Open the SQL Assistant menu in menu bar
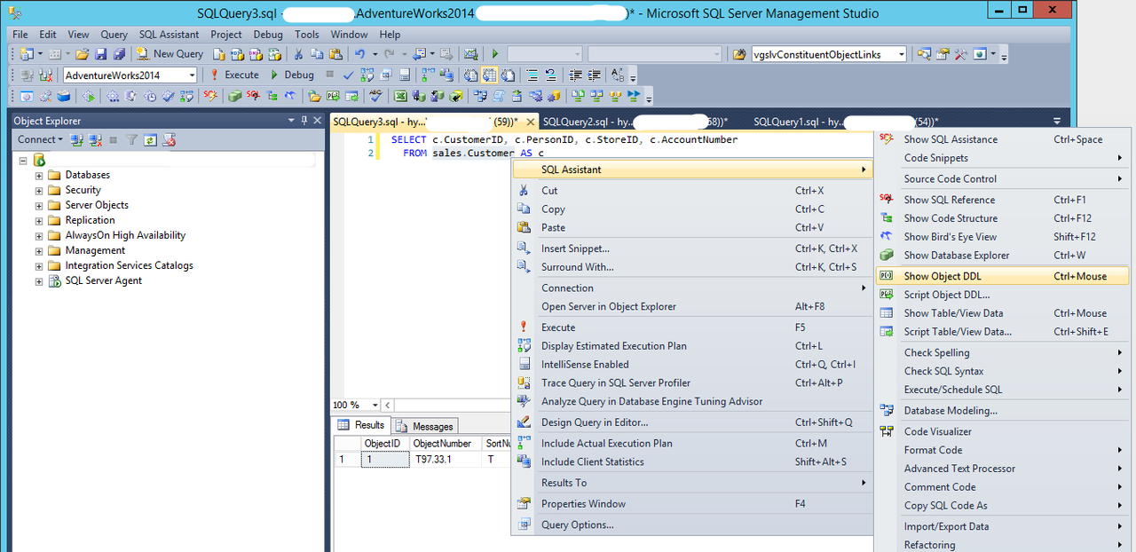 coord(169,35)
